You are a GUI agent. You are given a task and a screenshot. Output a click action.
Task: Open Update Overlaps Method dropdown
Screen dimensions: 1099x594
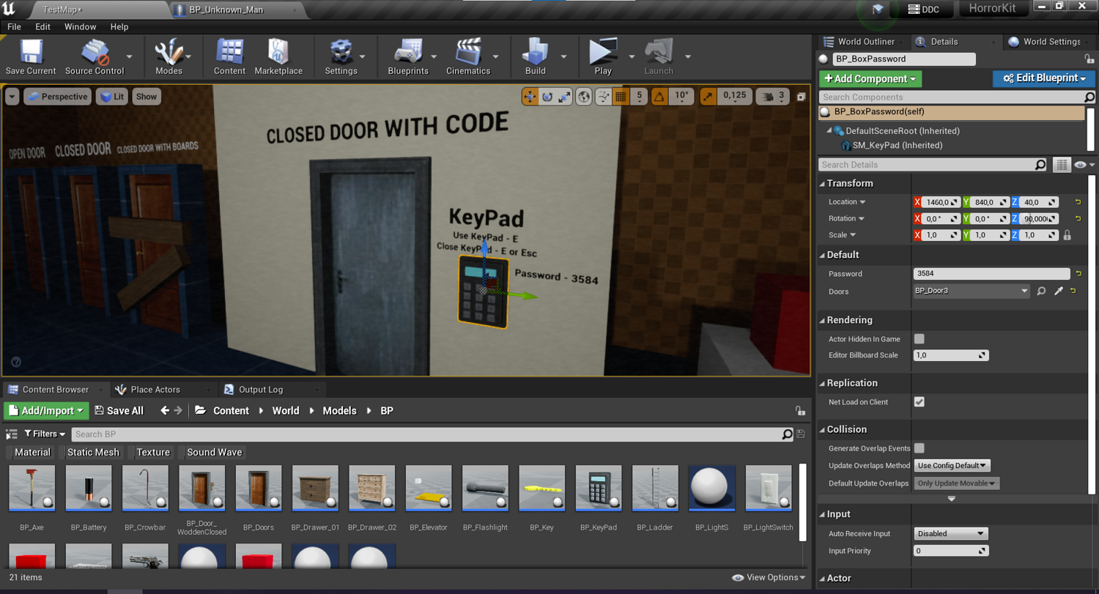pyautogui.click(x=952, y=466)
